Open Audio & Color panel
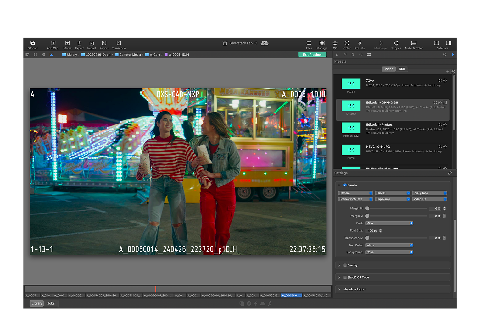Viewport: 480px width, 320px height. pos(413,43)
